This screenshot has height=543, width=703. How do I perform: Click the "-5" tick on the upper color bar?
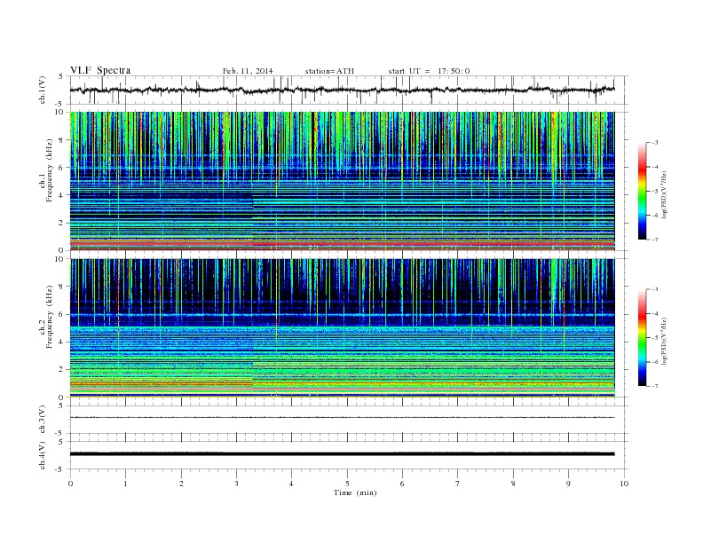pyautogui.click(x=655, y=192)
